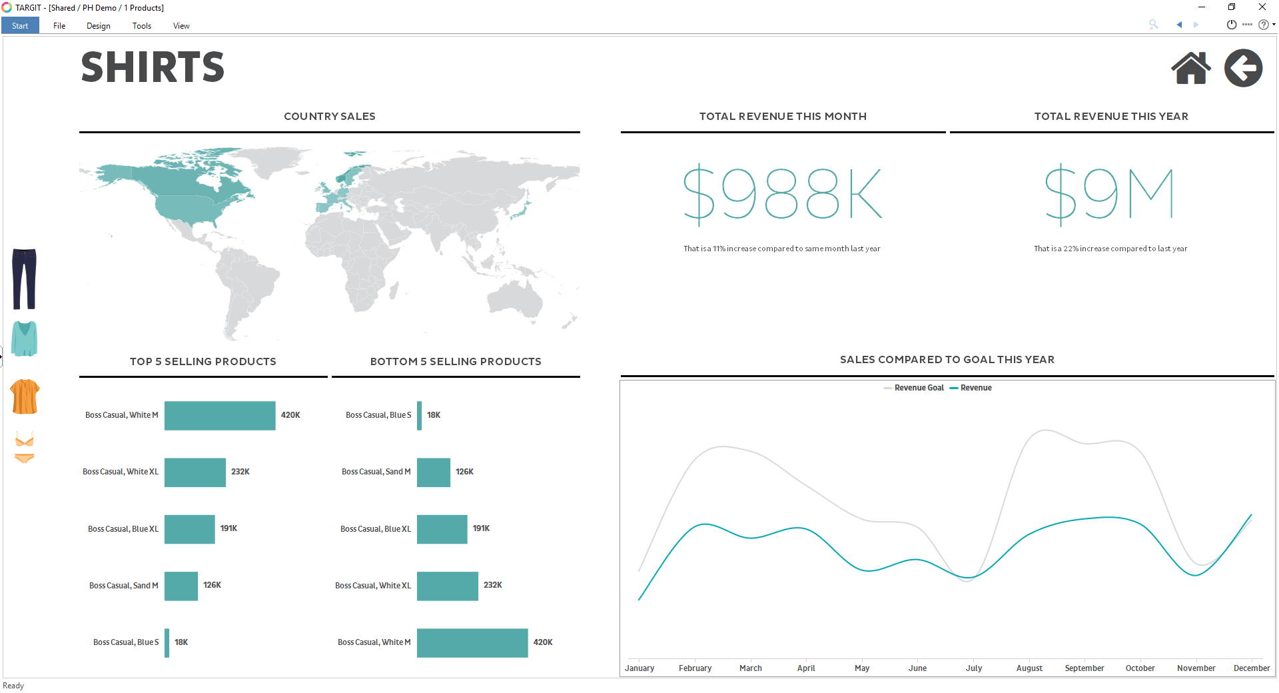Click the September axis label

pyautogui.click(x=1084, y=668)
